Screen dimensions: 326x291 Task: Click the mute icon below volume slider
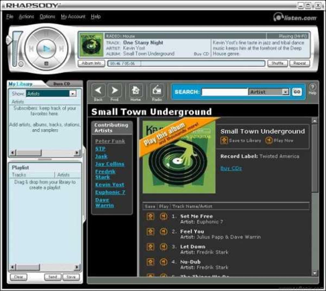click(x=21, y=64)
